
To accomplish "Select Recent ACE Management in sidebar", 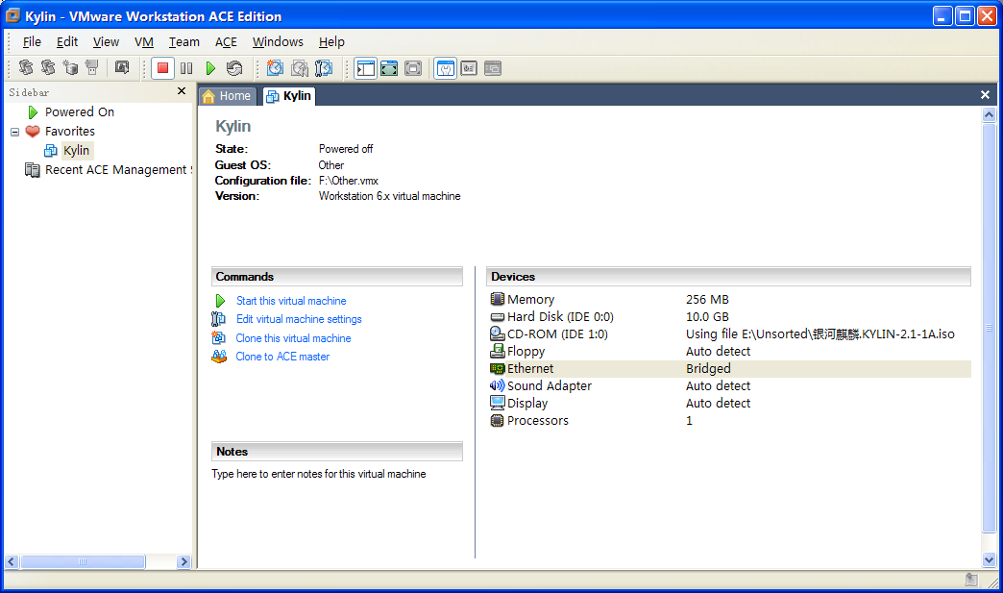I will point(118,169).
